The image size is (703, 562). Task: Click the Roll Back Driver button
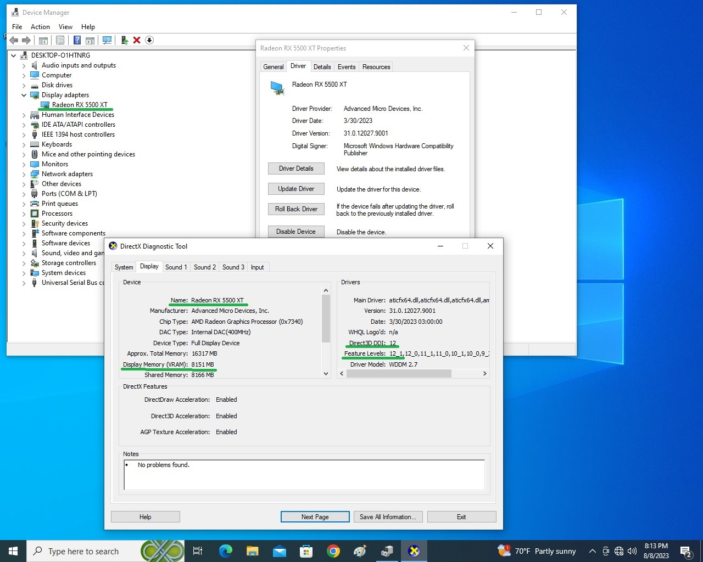click(x=296, y=209)
